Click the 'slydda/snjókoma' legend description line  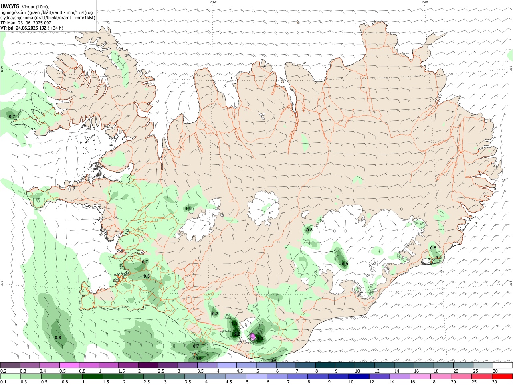tap(48, 18)
